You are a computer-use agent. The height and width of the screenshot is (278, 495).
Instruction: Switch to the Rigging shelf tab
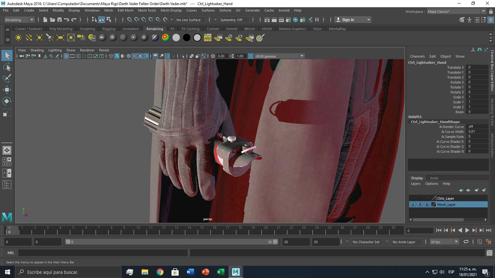[x=109, y=29]
